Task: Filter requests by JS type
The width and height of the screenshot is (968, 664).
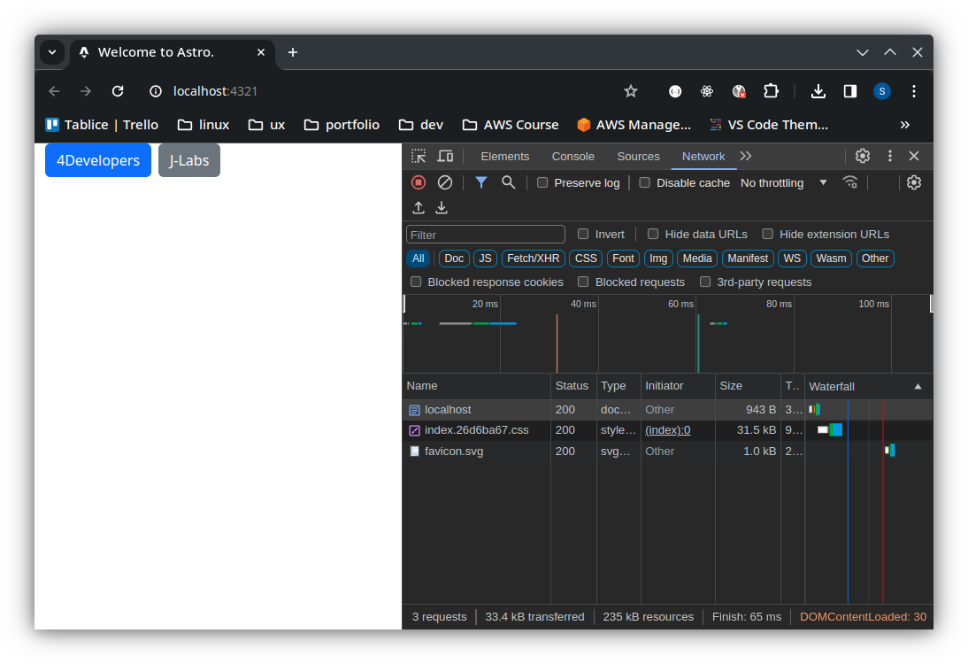Action: 485,259
